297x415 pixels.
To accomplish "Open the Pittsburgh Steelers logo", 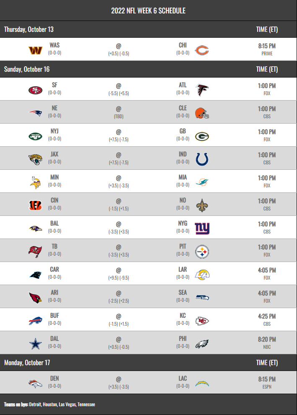I will pyautogui.click(x=202, y=252).
